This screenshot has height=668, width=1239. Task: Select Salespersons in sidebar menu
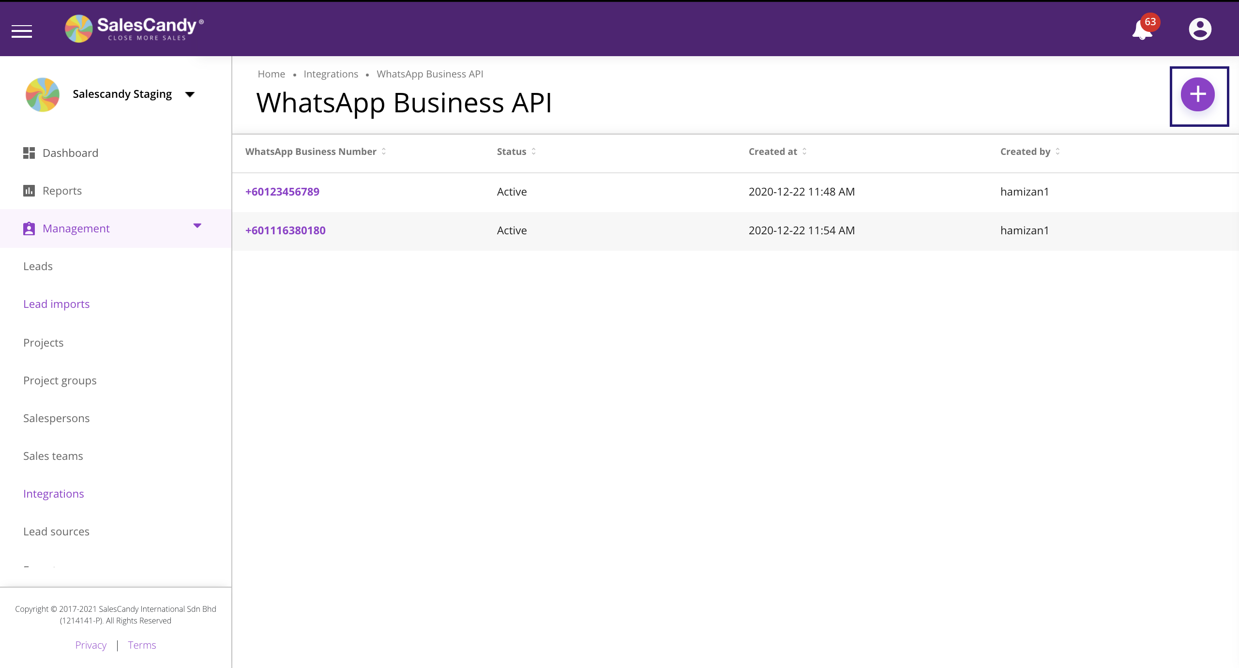click(x=56, y=418)
